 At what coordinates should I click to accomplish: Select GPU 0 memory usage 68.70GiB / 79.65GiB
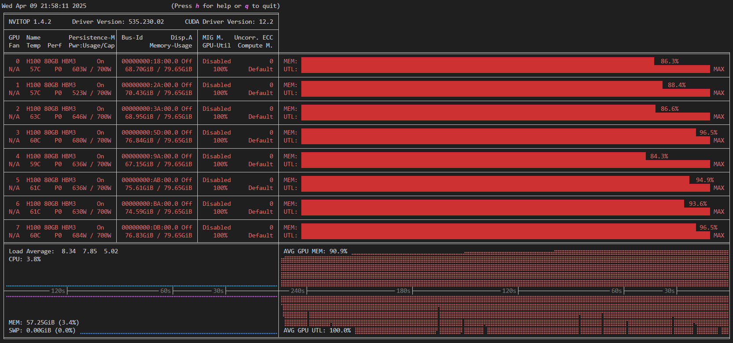(159, 69)
